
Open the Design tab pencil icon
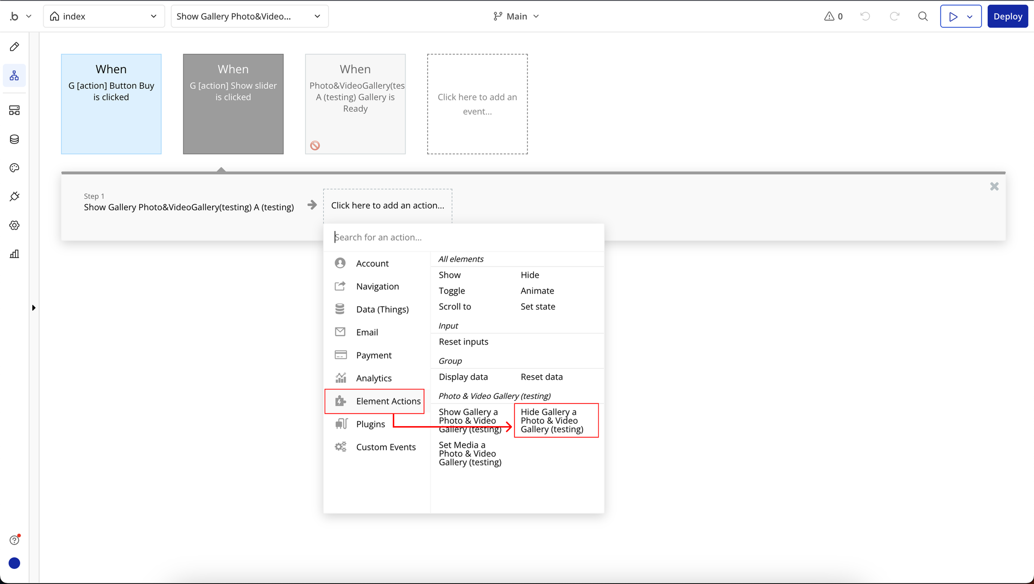point(14,47)
